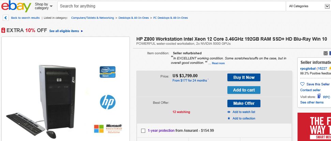This screenshot has width=331, height=141.
Task: Click the RPC store door icon
Action: (x=319, y=96)
